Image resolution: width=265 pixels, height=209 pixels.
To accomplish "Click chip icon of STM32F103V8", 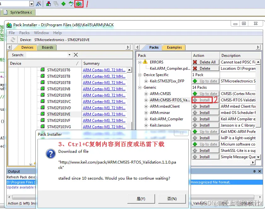I will click(43, 89).
